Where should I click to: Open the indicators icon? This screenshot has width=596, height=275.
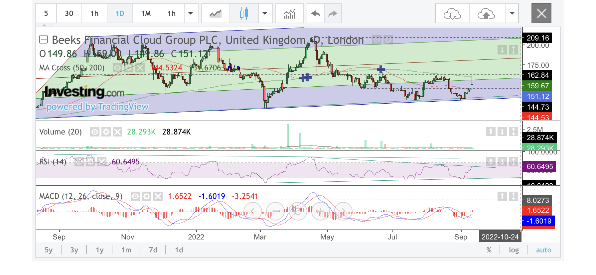(290, 14)
